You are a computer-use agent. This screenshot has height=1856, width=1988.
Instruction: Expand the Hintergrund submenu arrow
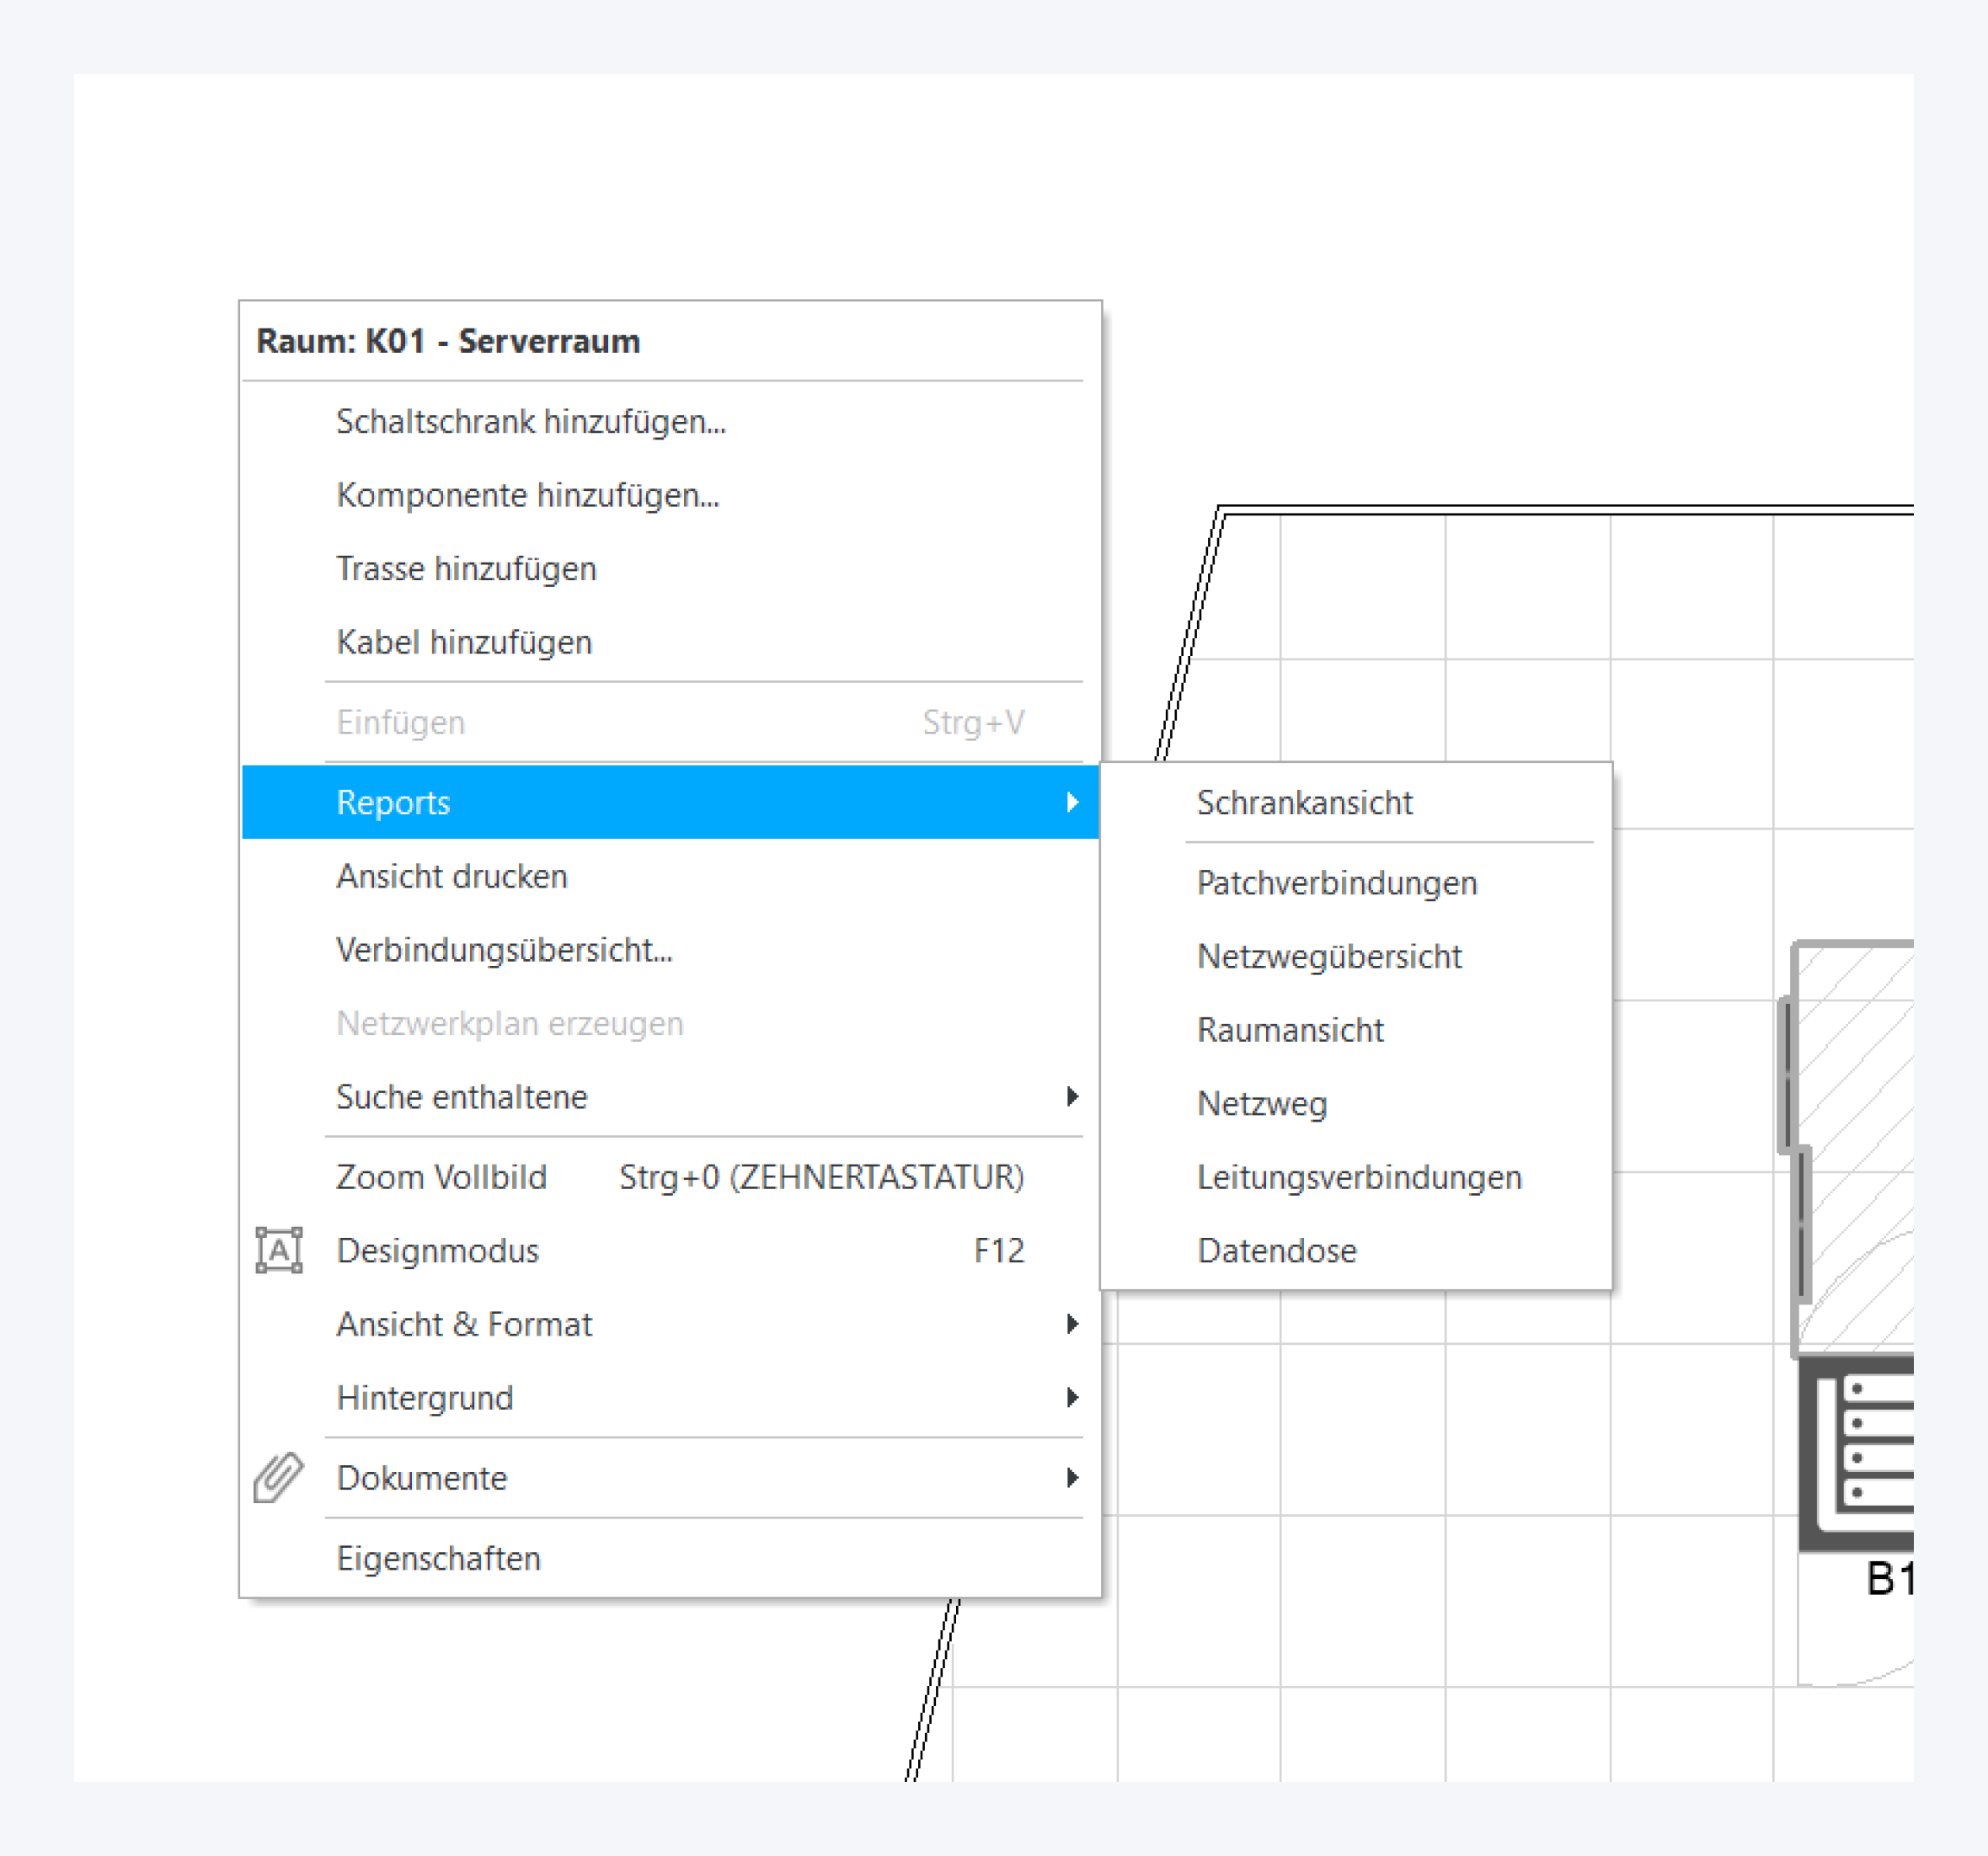point(1072,1397)
